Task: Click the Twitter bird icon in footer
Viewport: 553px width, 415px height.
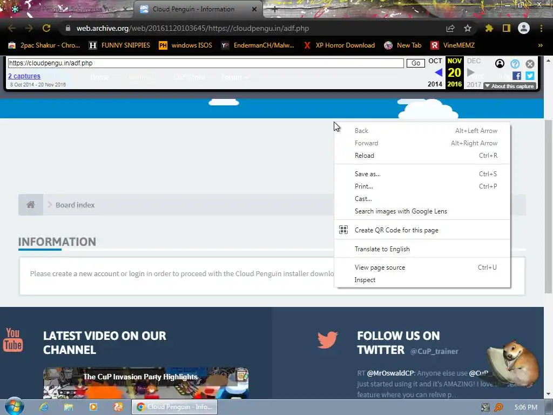Action: 328,340
